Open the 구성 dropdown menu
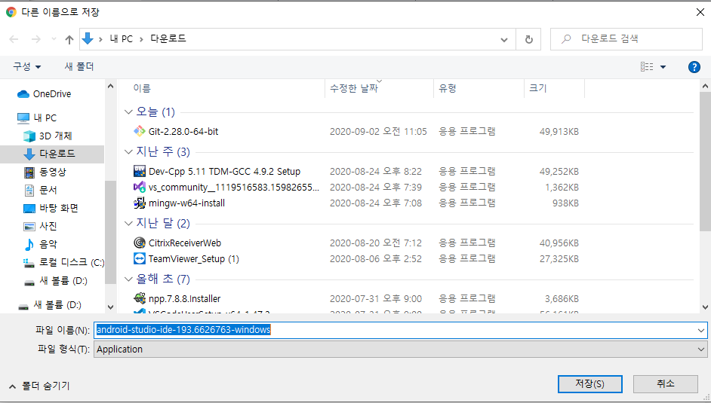The height and width of the screenshot is (403, 711). coord(26,66)
